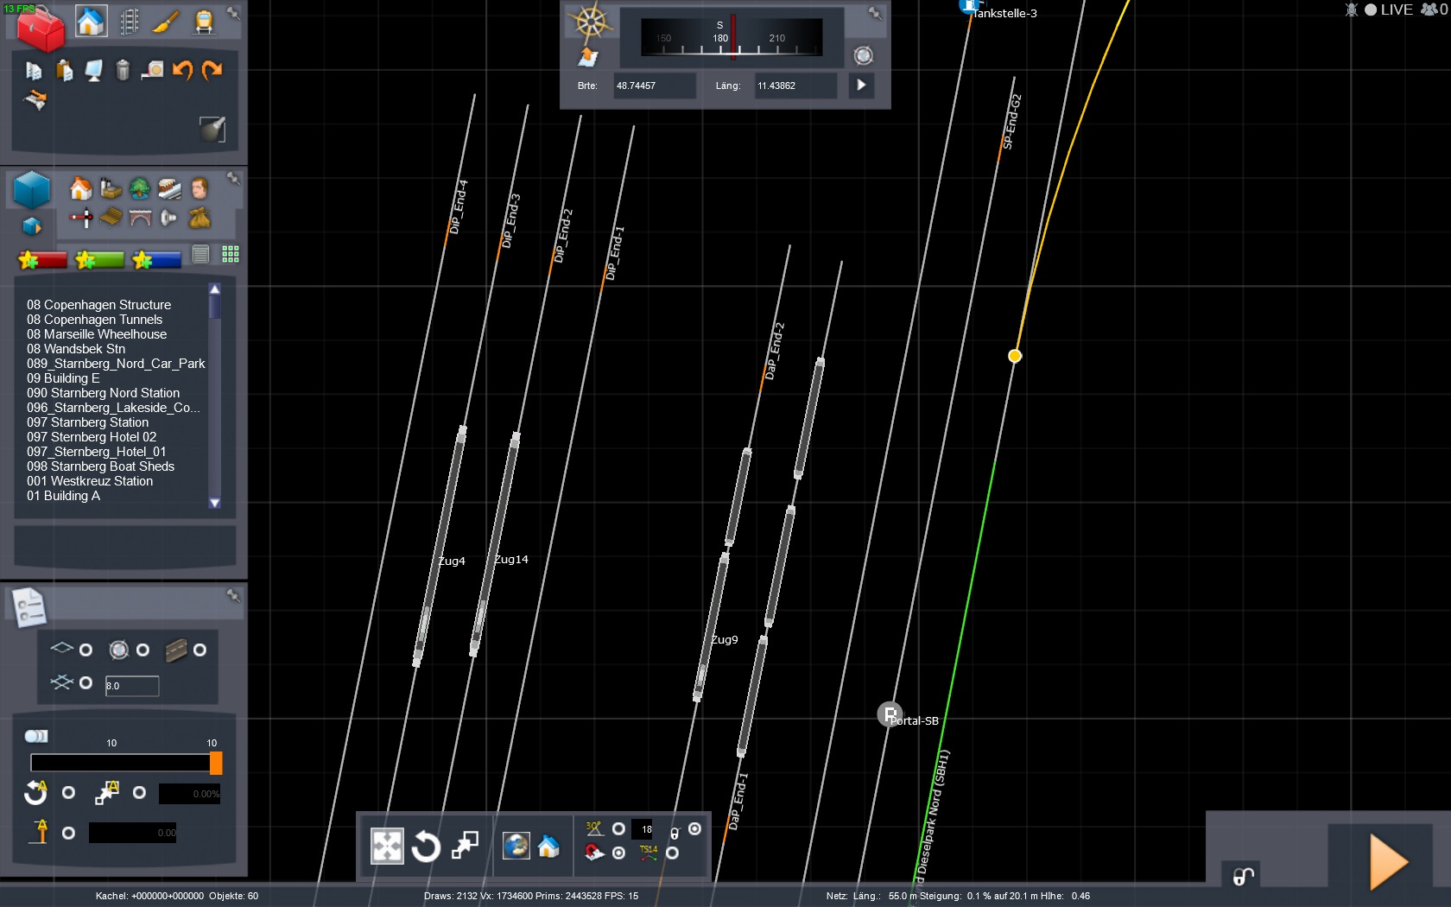
Task: Click the blue star filter button
Action: [x=156, y=259]
